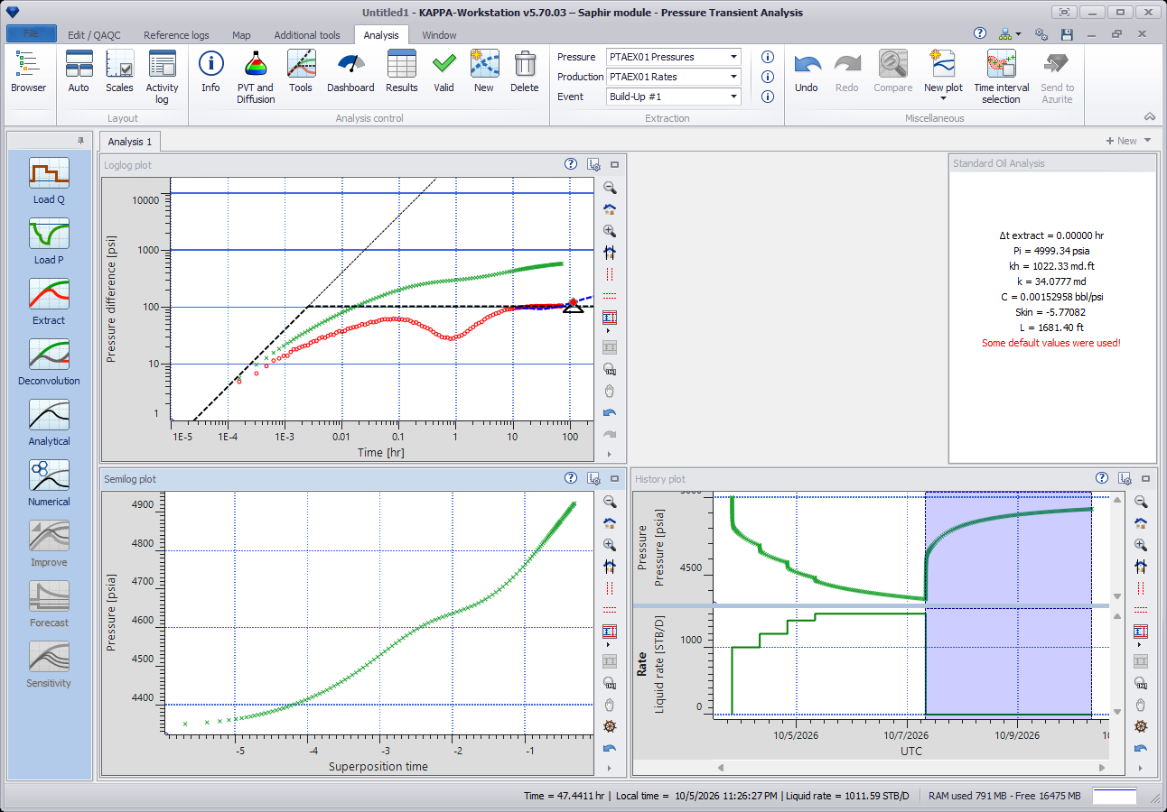
Task: Pin the left tool panel
Action: coord(80,140)
